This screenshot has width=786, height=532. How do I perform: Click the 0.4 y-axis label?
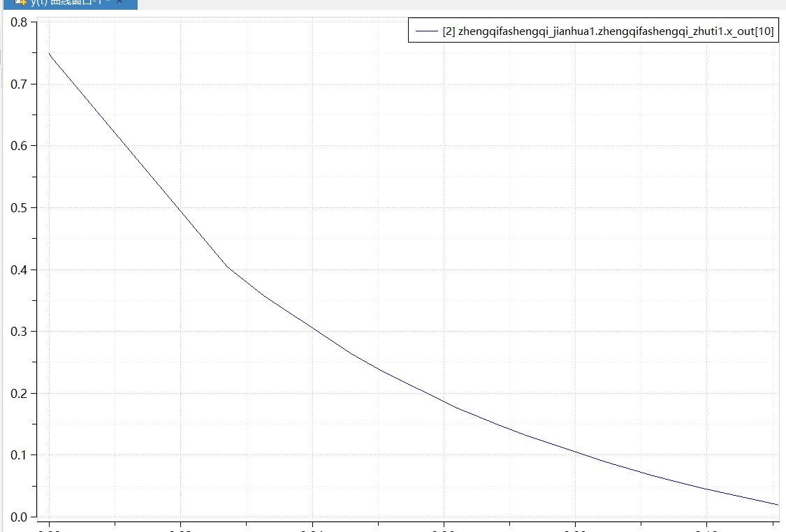(x=19, y=269)
